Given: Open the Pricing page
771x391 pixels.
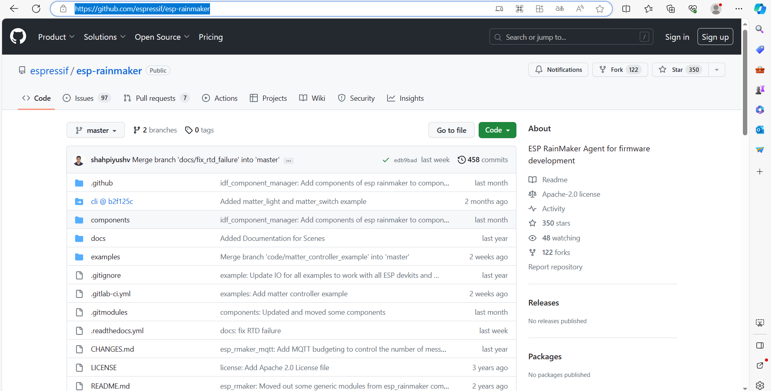Looking at the screenshot, I should click(x=210, y=37).
